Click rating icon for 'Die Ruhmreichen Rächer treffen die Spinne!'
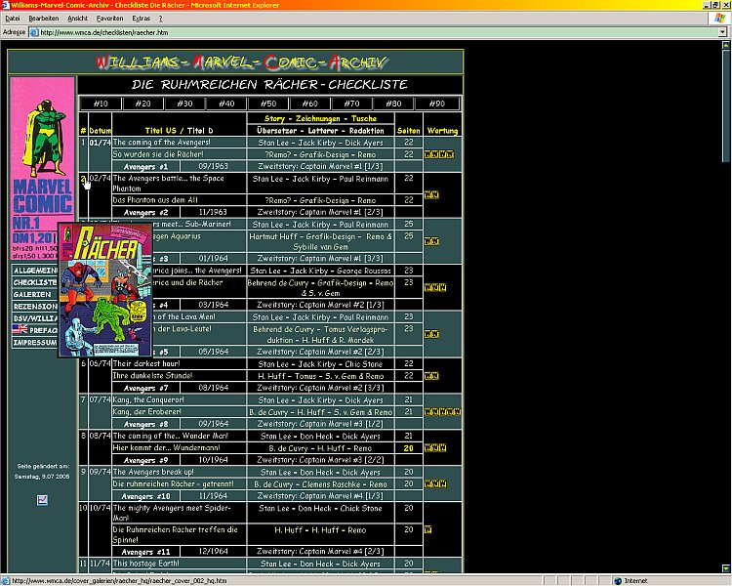The width and height of the screenshot is (732, 586). [427, 529]
